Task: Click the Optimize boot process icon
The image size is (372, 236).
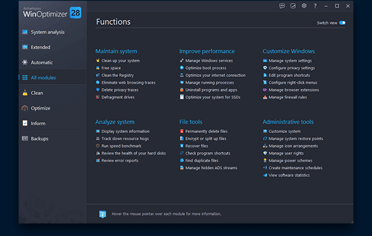Action: pyautogui.click(x=182, y=68)
